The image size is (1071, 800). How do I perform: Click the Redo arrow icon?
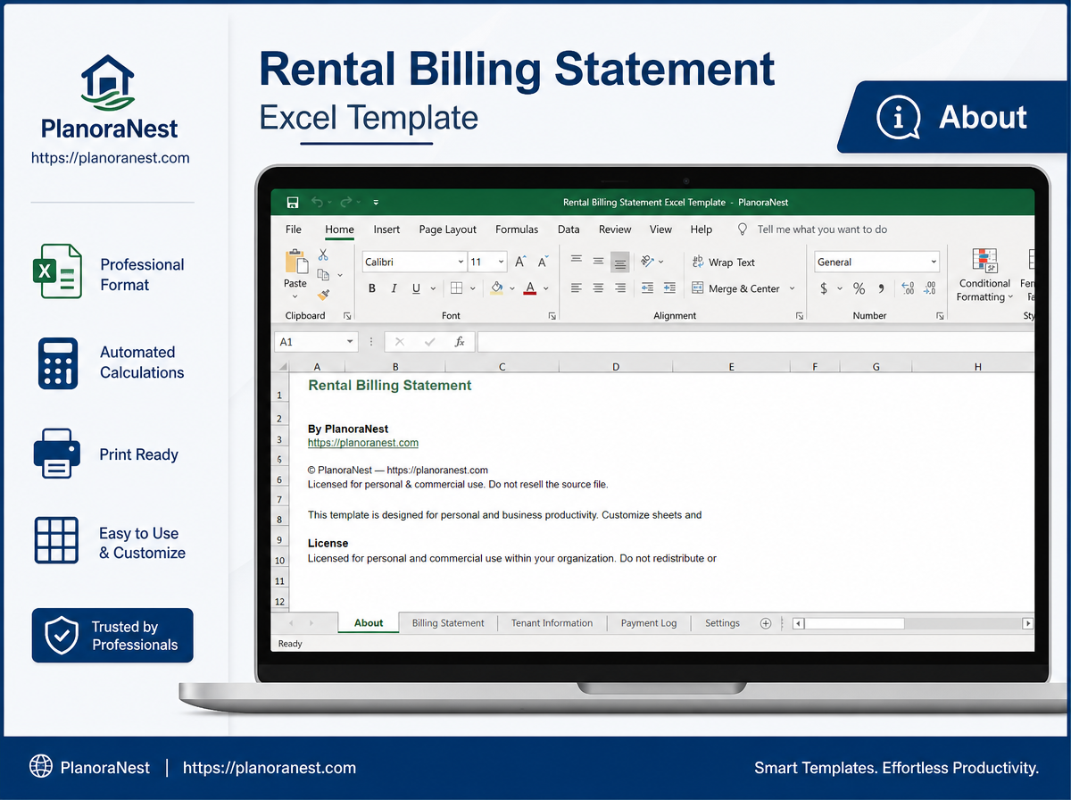346,203
